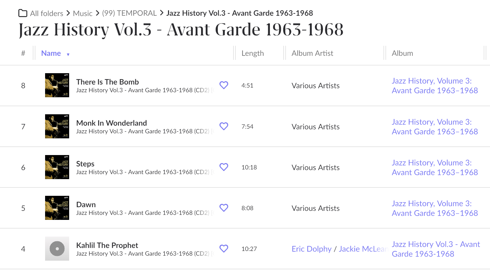Sort by track number column
Screen dimensions: 490x270
pyautogui.click(x=23, y=53)
